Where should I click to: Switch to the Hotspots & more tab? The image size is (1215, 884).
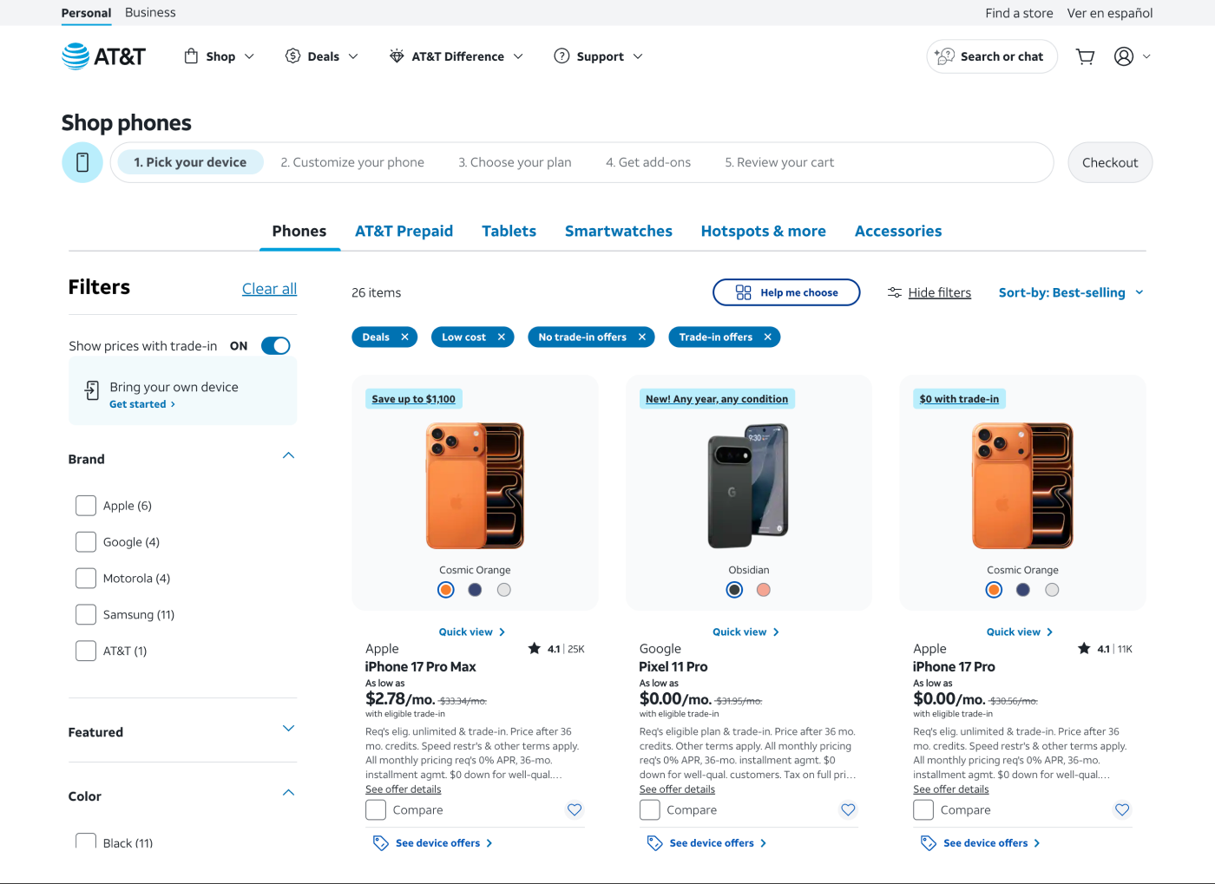764,231
